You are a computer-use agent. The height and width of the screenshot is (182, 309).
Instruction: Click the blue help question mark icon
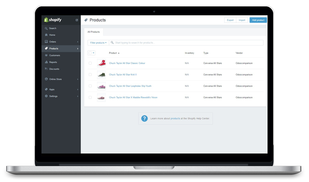(x=144, y=118)
